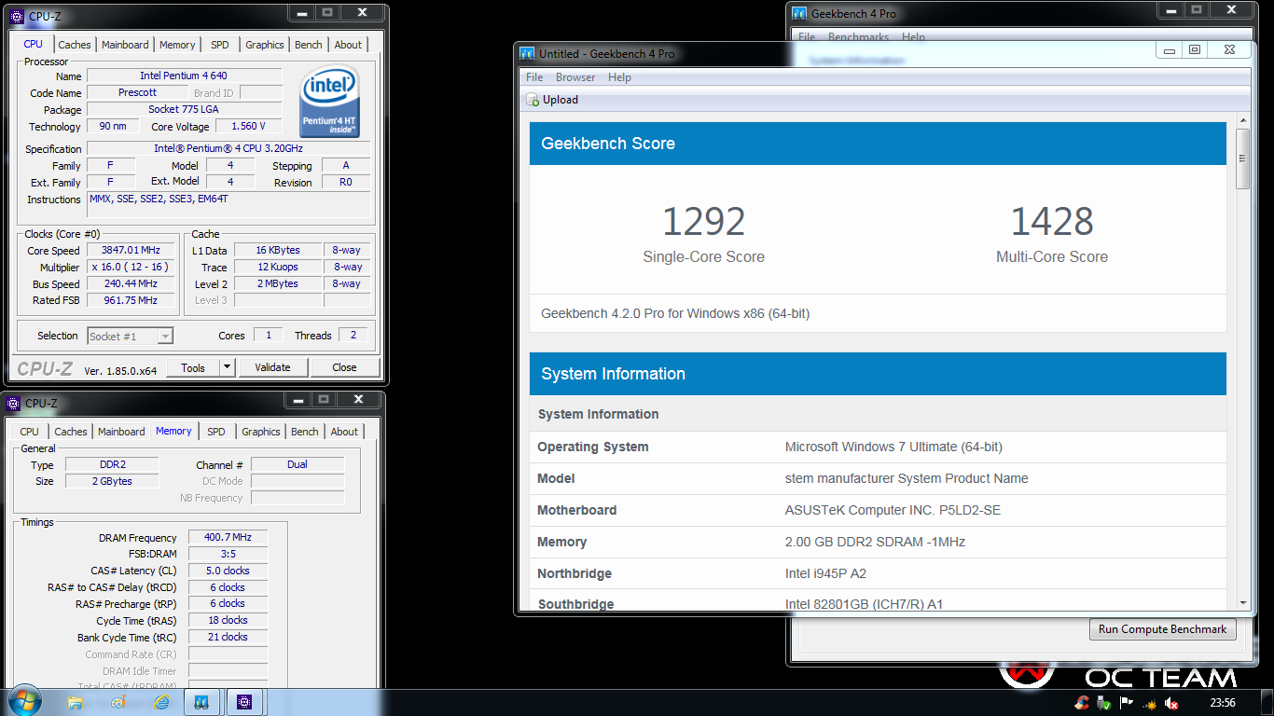This screenshot has width=1274, height=716.
Task: Click the Bus Speed value 240.44 MHz
Action: tap(132, 283)
